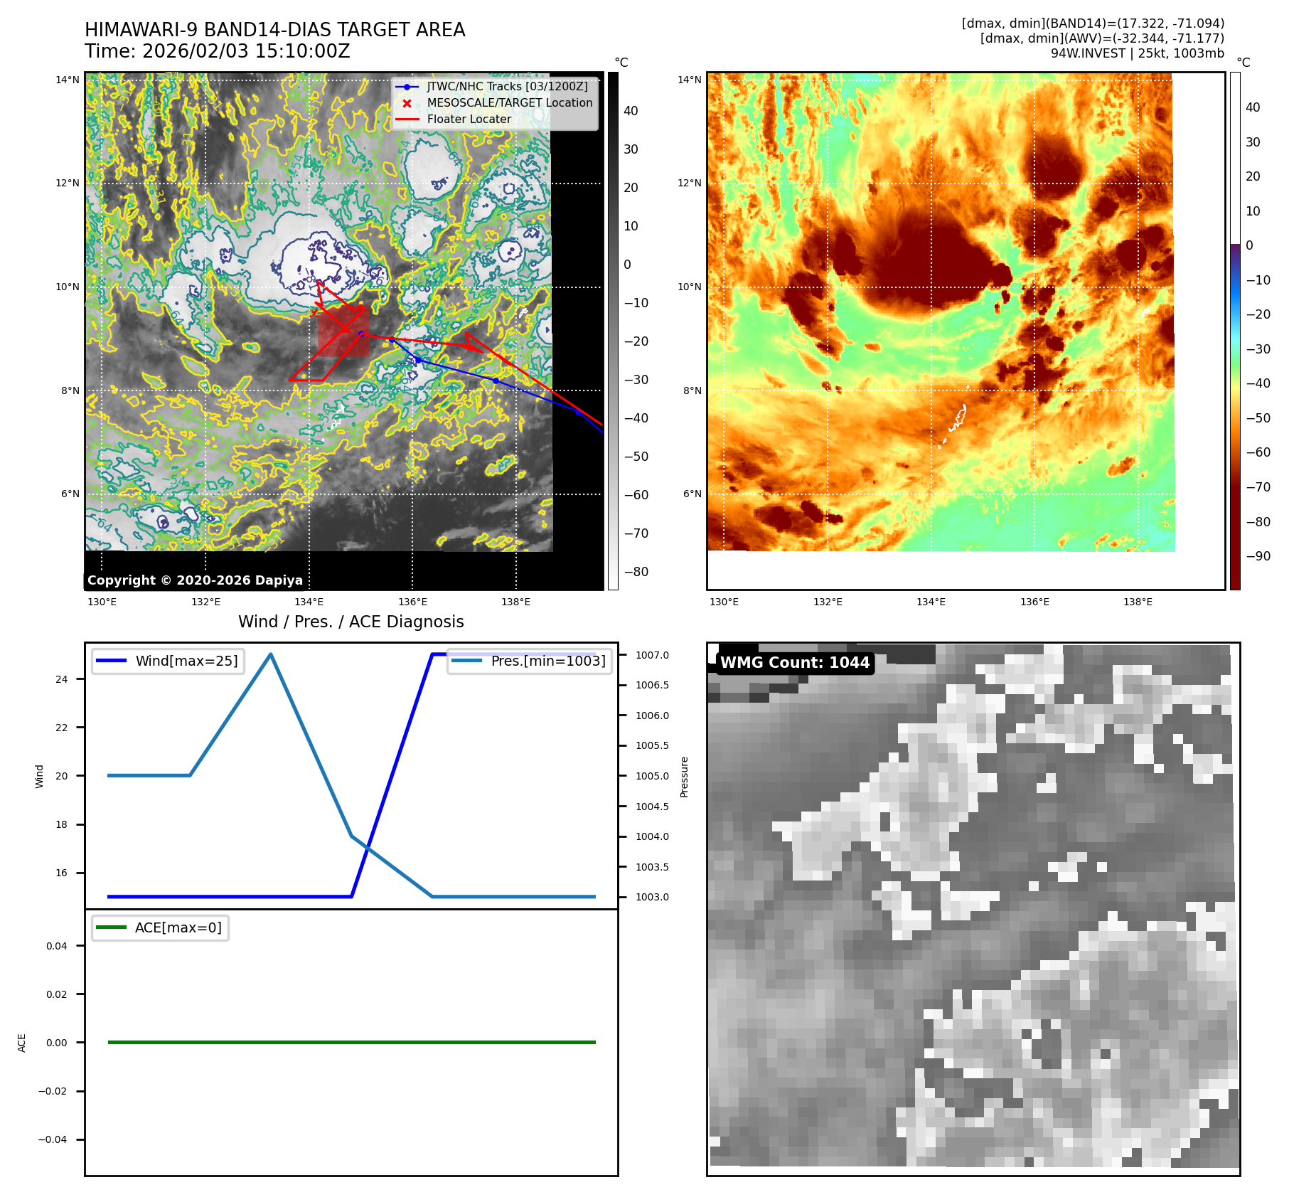
Task: Click the grayscale temperature colorbar
Action: point(613,331)
